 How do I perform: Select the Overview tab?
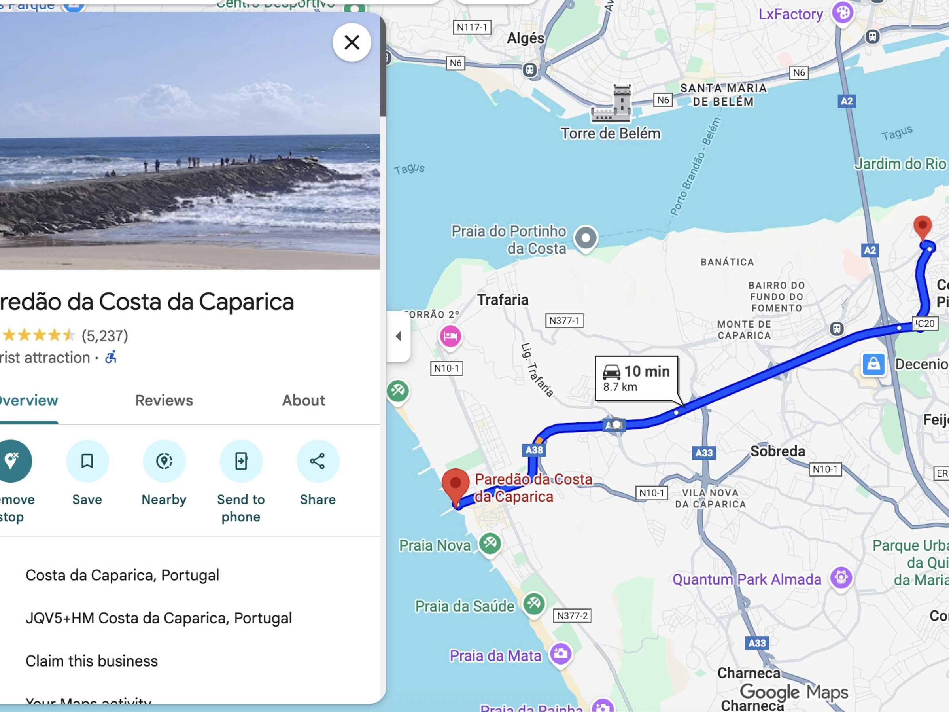pyautogui.click(x=28, y=400)
